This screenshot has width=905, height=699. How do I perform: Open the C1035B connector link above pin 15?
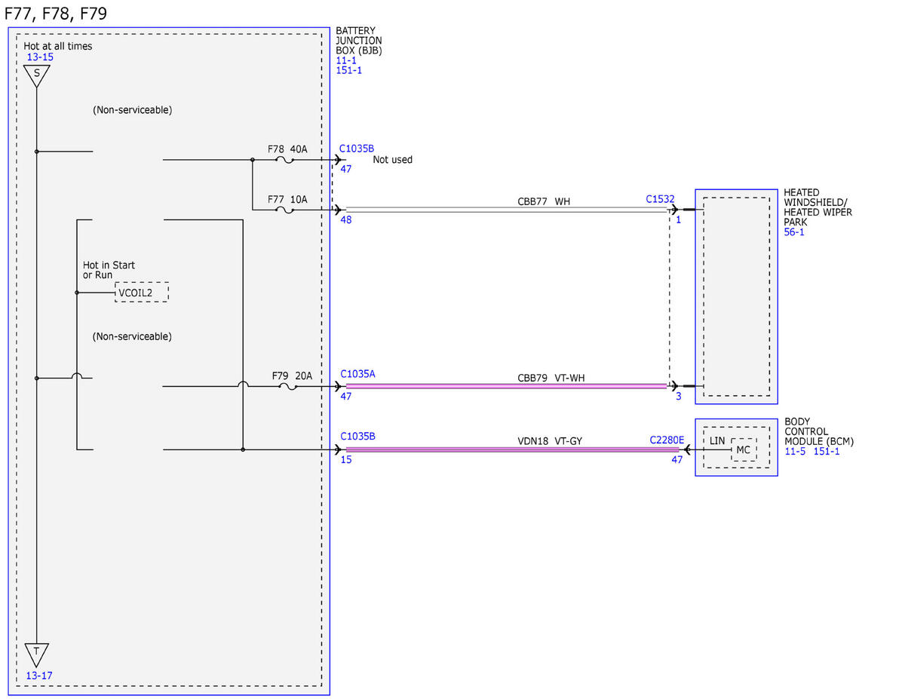pyautogui.click(x=357, y=436)
